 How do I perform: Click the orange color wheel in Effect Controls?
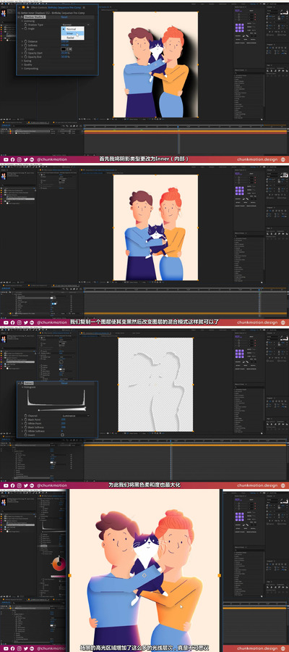tap(59, 564)
